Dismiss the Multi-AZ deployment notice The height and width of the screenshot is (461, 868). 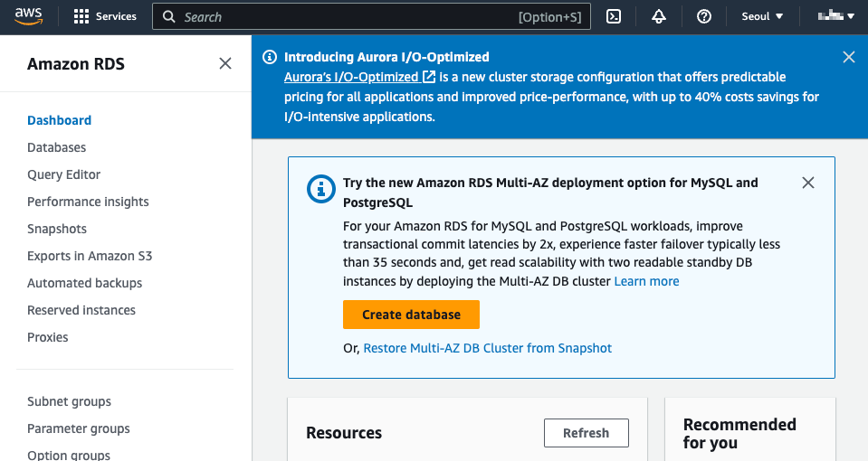[x=808, y=183]
